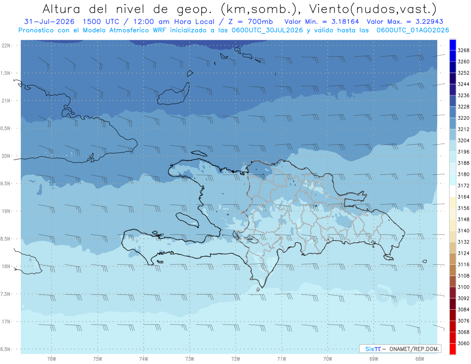Select the 9.5N axis label
Screen dimensions: 471x364
point(6,184)
